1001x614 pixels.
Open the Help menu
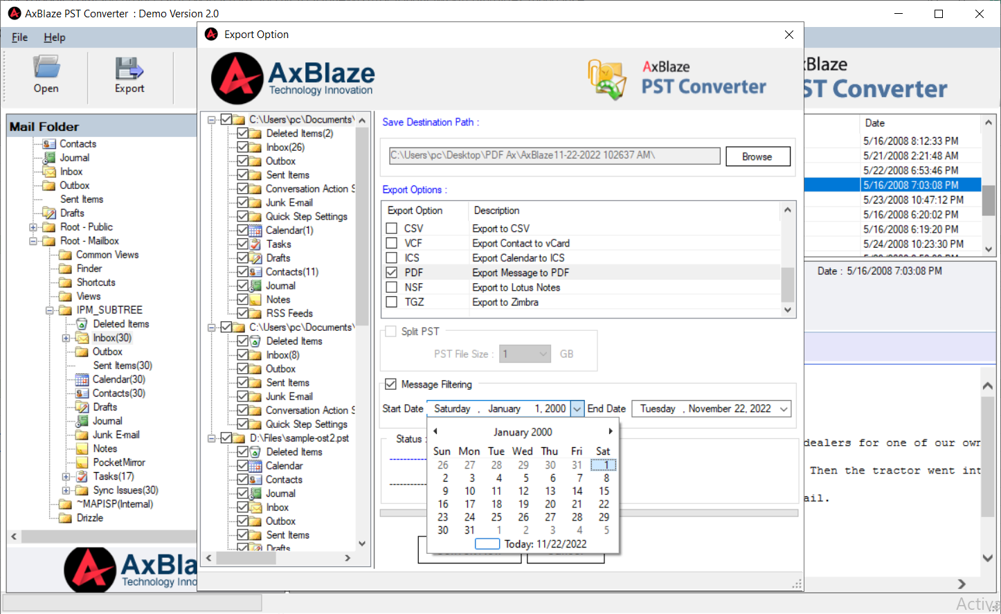pyautogui.click(x=55, y=37)
